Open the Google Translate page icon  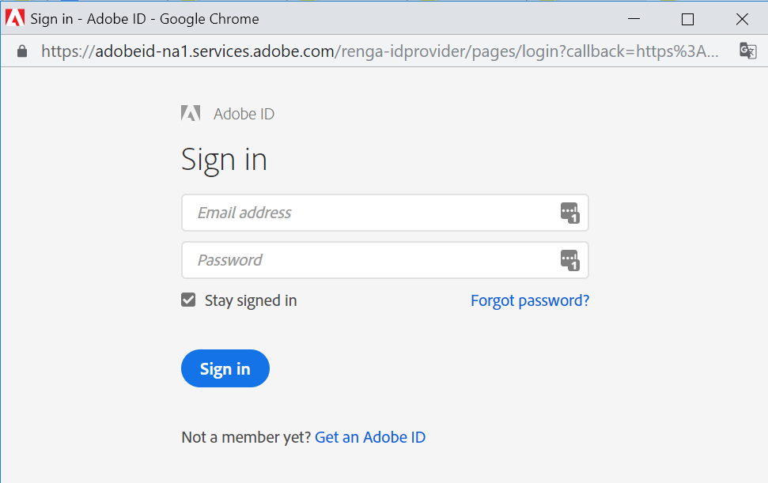(x=747, y=51)
